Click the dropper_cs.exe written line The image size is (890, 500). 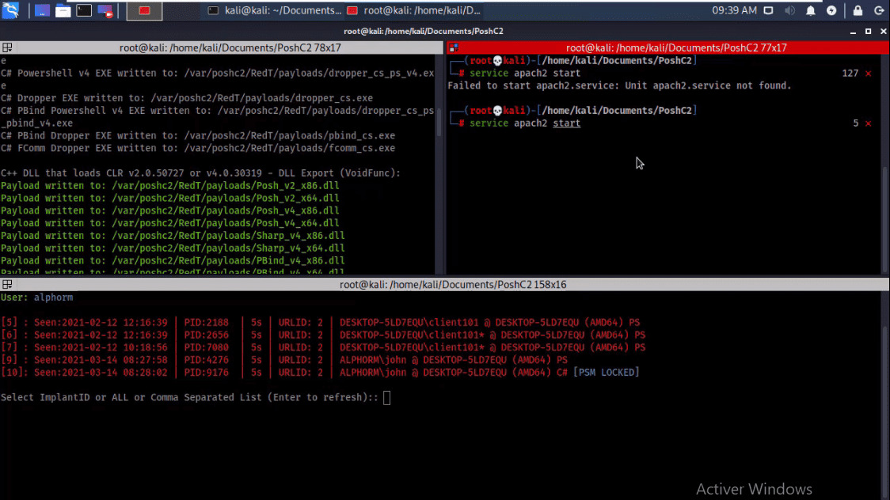(x=187, y=98)
